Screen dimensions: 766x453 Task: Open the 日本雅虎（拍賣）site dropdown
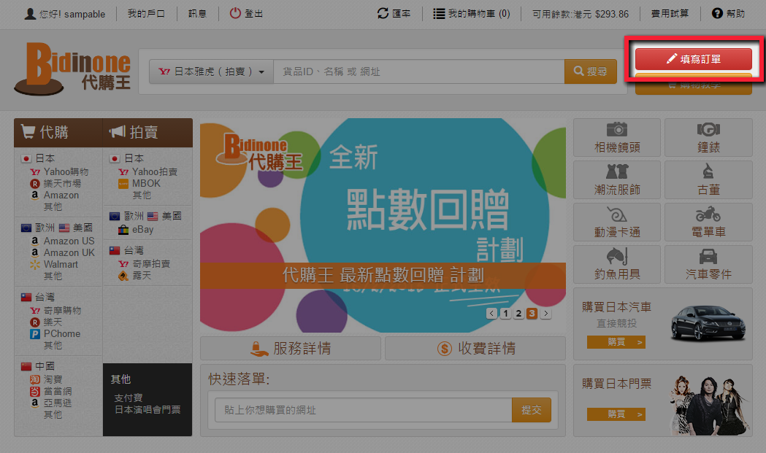pyautogui.click(x=211, y=71)
